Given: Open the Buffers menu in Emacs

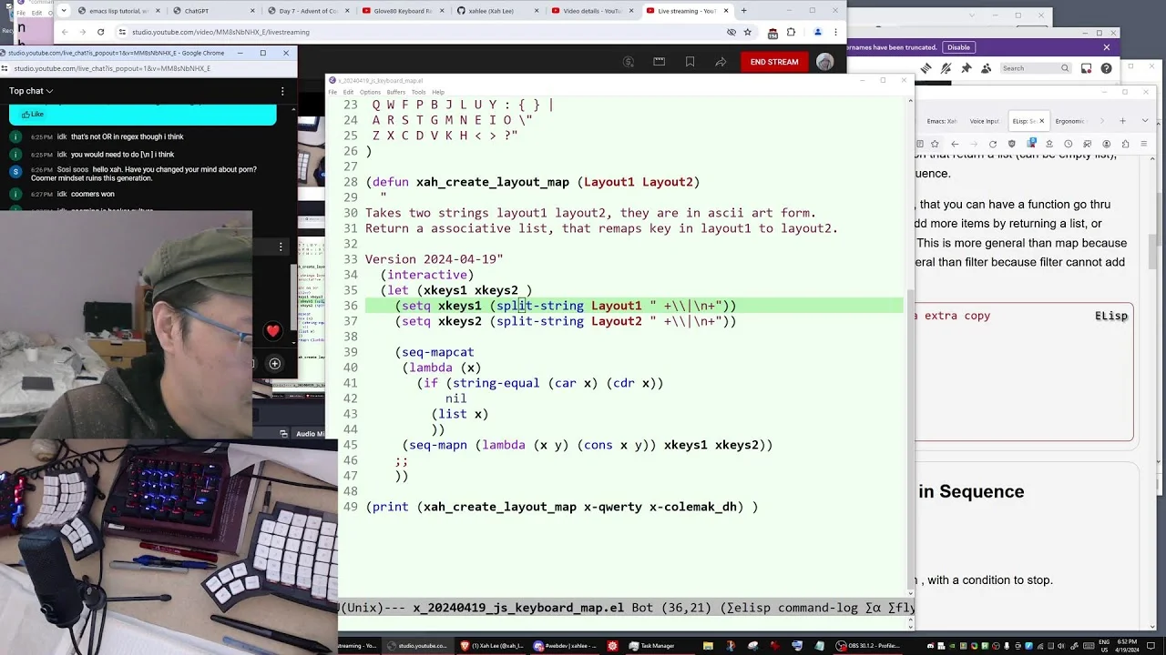Looking at the screenshot, I should pyautogui.click(x=395, y=92).
